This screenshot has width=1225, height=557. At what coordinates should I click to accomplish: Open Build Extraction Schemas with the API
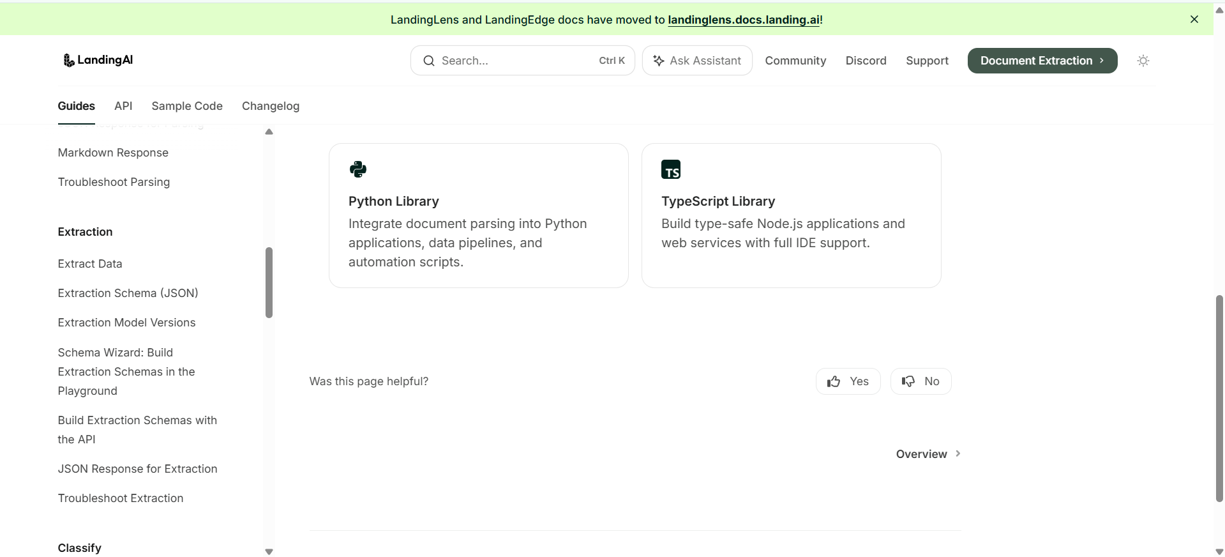click(137, 430)
